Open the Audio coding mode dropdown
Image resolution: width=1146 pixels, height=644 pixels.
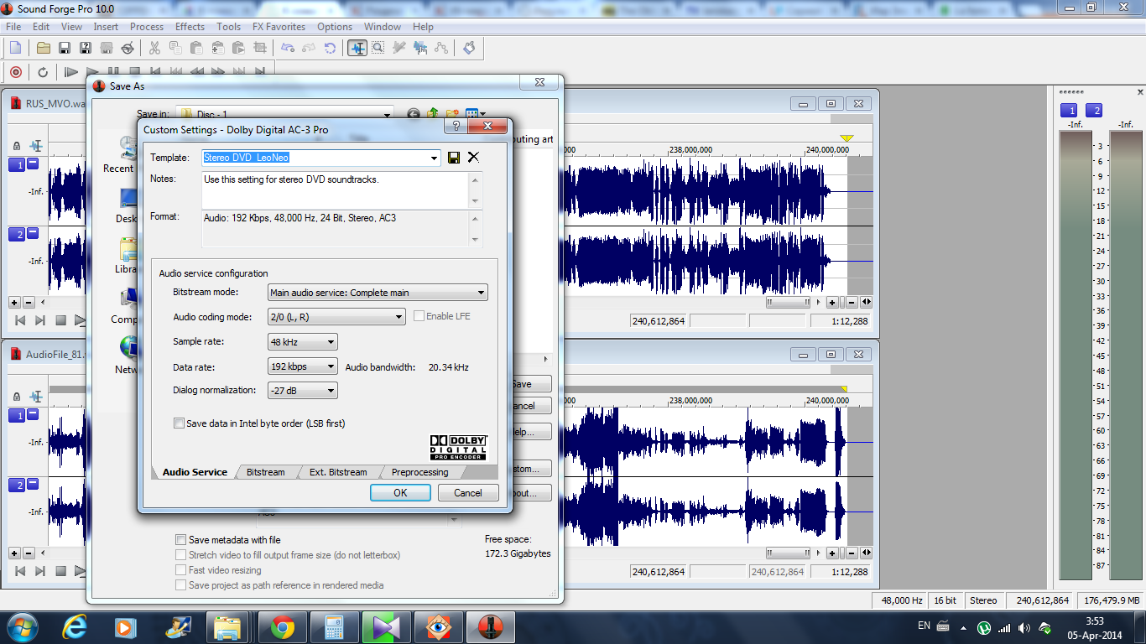(399, 317)
